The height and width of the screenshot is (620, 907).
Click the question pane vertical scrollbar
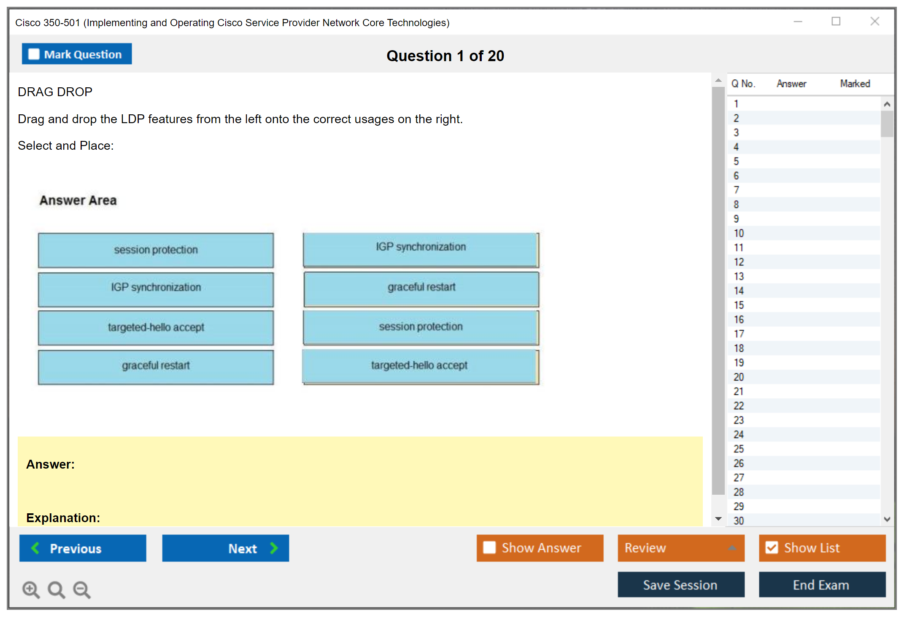click(718, 291)
